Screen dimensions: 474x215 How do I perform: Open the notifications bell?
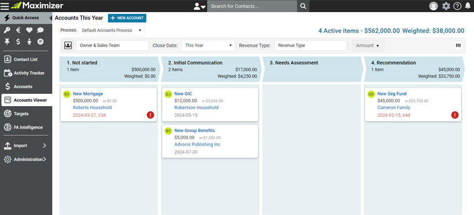click(x=468, y=6)
